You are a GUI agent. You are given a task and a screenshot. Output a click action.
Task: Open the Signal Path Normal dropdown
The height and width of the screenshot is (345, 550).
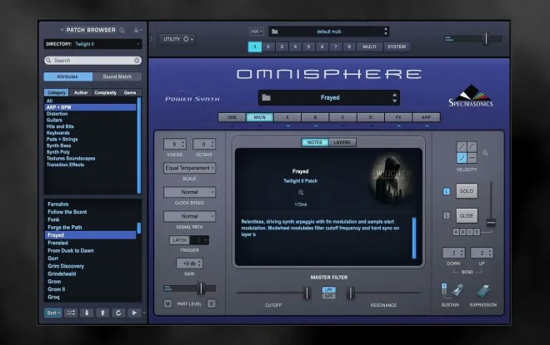189,216
